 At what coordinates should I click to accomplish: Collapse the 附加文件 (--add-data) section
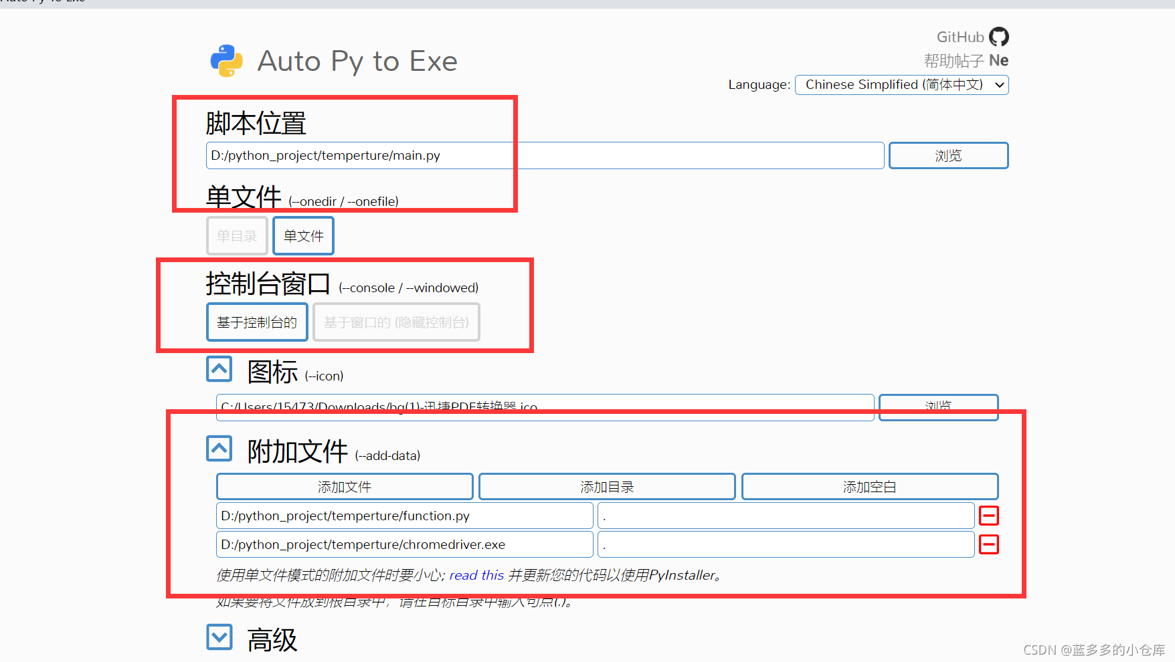[219, 449]
